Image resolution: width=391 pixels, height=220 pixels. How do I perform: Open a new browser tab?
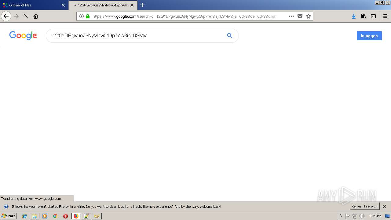pyautogui.click(x=142, y=5)
